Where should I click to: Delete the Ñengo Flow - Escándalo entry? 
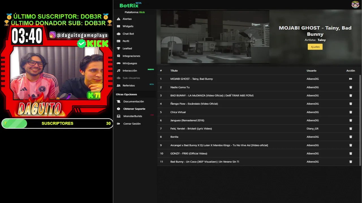351,104
